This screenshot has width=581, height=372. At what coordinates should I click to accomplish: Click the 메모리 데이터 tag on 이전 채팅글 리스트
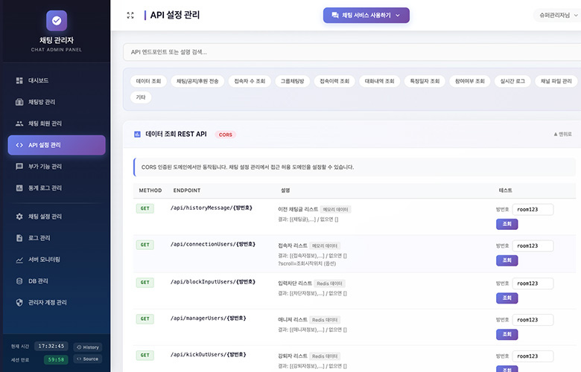pyautogui.click(x=336, y=210)
